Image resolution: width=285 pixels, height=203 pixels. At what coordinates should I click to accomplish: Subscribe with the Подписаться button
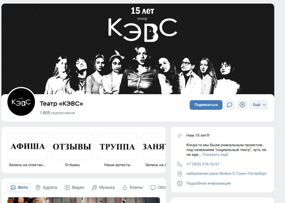tap(206, 105)
